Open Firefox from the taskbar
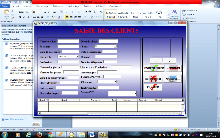 tap(39, 134)
